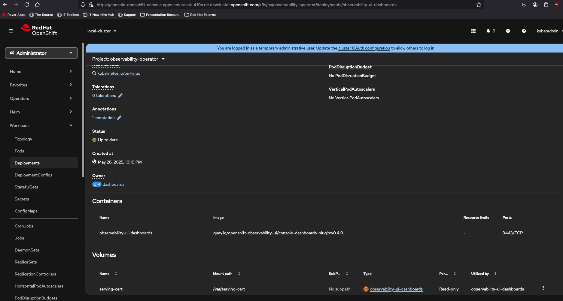Image resolution: width=563 pixels, height=301 pixels.
Task: Open the Secrets page
Action: point(22,199)
